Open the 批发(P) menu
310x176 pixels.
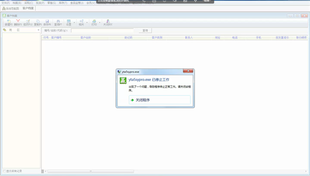coord(40,3)
